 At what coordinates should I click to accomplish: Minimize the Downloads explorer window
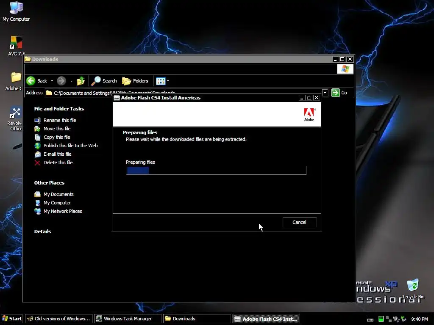pyautogui.click(x=335, y=59)
